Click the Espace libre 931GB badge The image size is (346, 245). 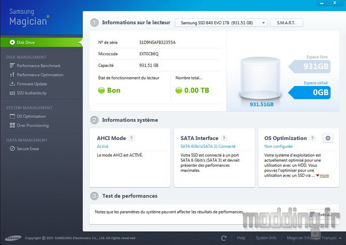(310, 67)
